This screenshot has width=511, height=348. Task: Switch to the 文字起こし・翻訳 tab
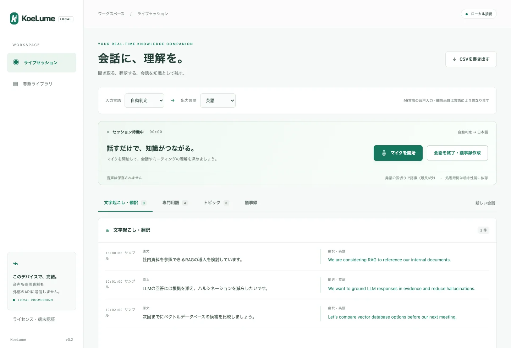[125, 203]
